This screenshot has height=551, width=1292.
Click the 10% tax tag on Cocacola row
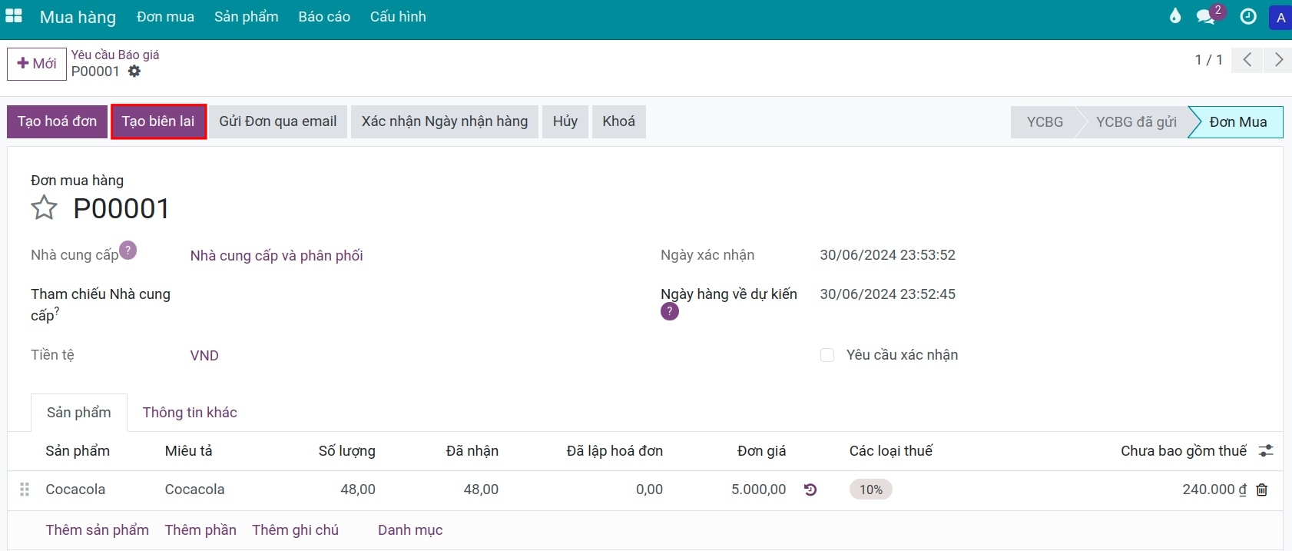click(871, 490)
